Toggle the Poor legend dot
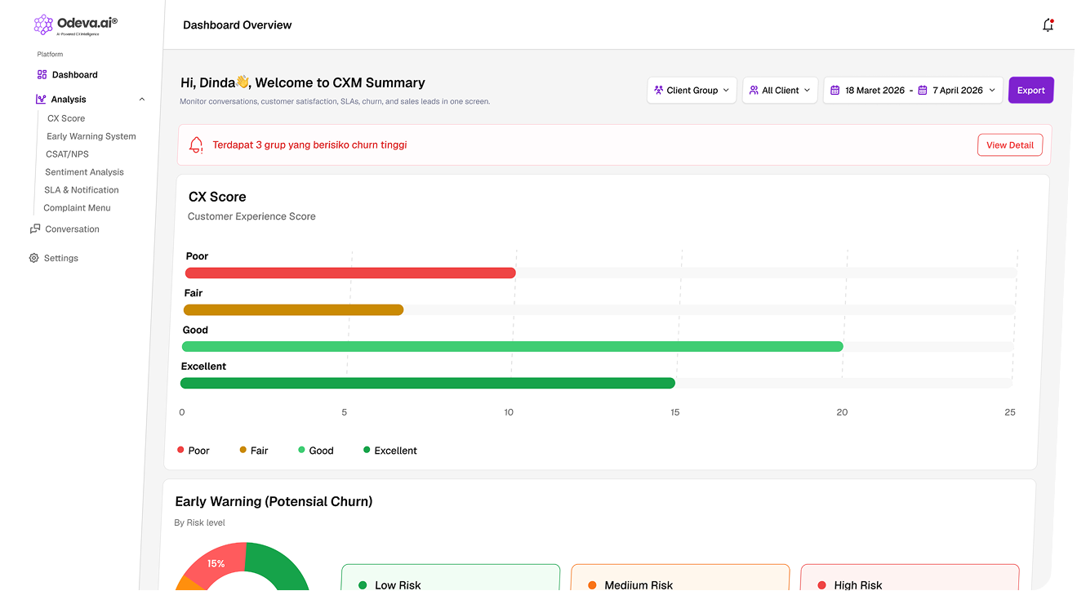The height and width of the screenshot is (591, 1077). pyautogui.click(x=180, y=450)
